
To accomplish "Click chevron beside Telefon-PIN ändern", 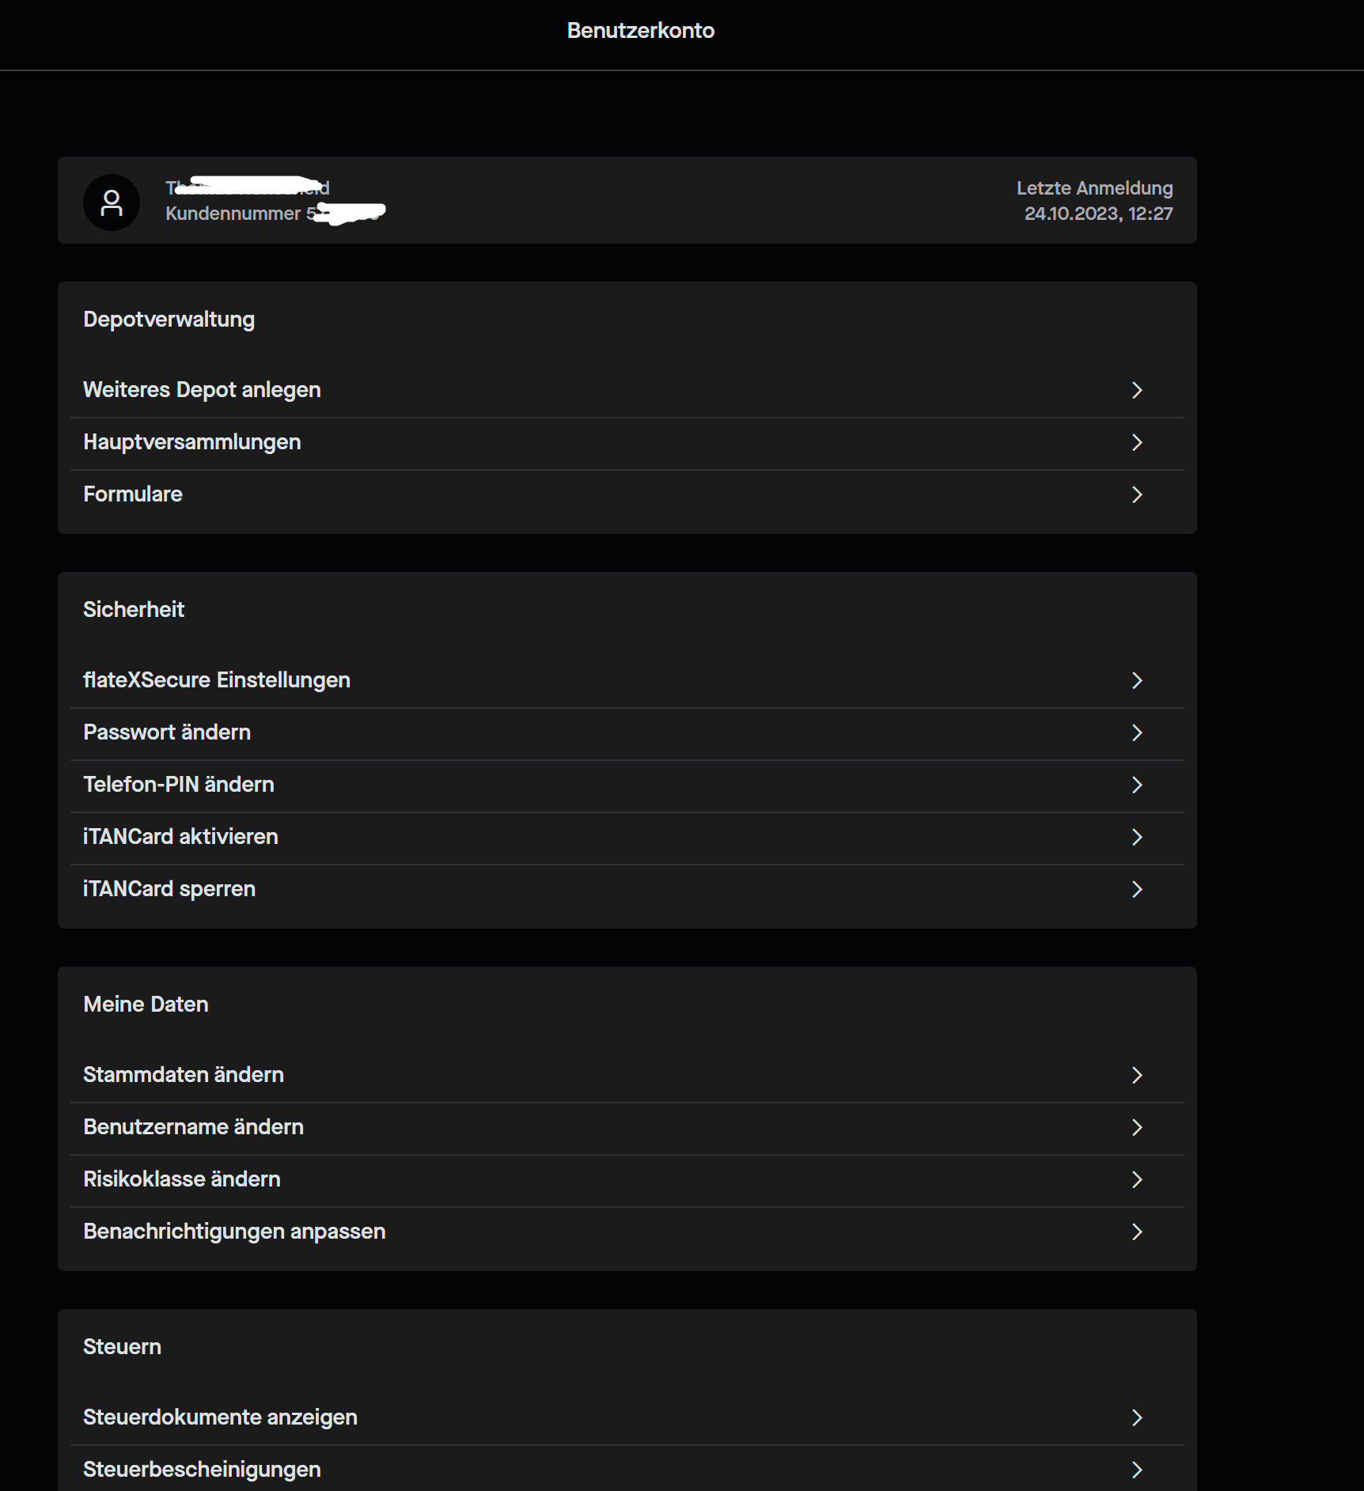I will pyautogui.click(x=1137, y=785).
